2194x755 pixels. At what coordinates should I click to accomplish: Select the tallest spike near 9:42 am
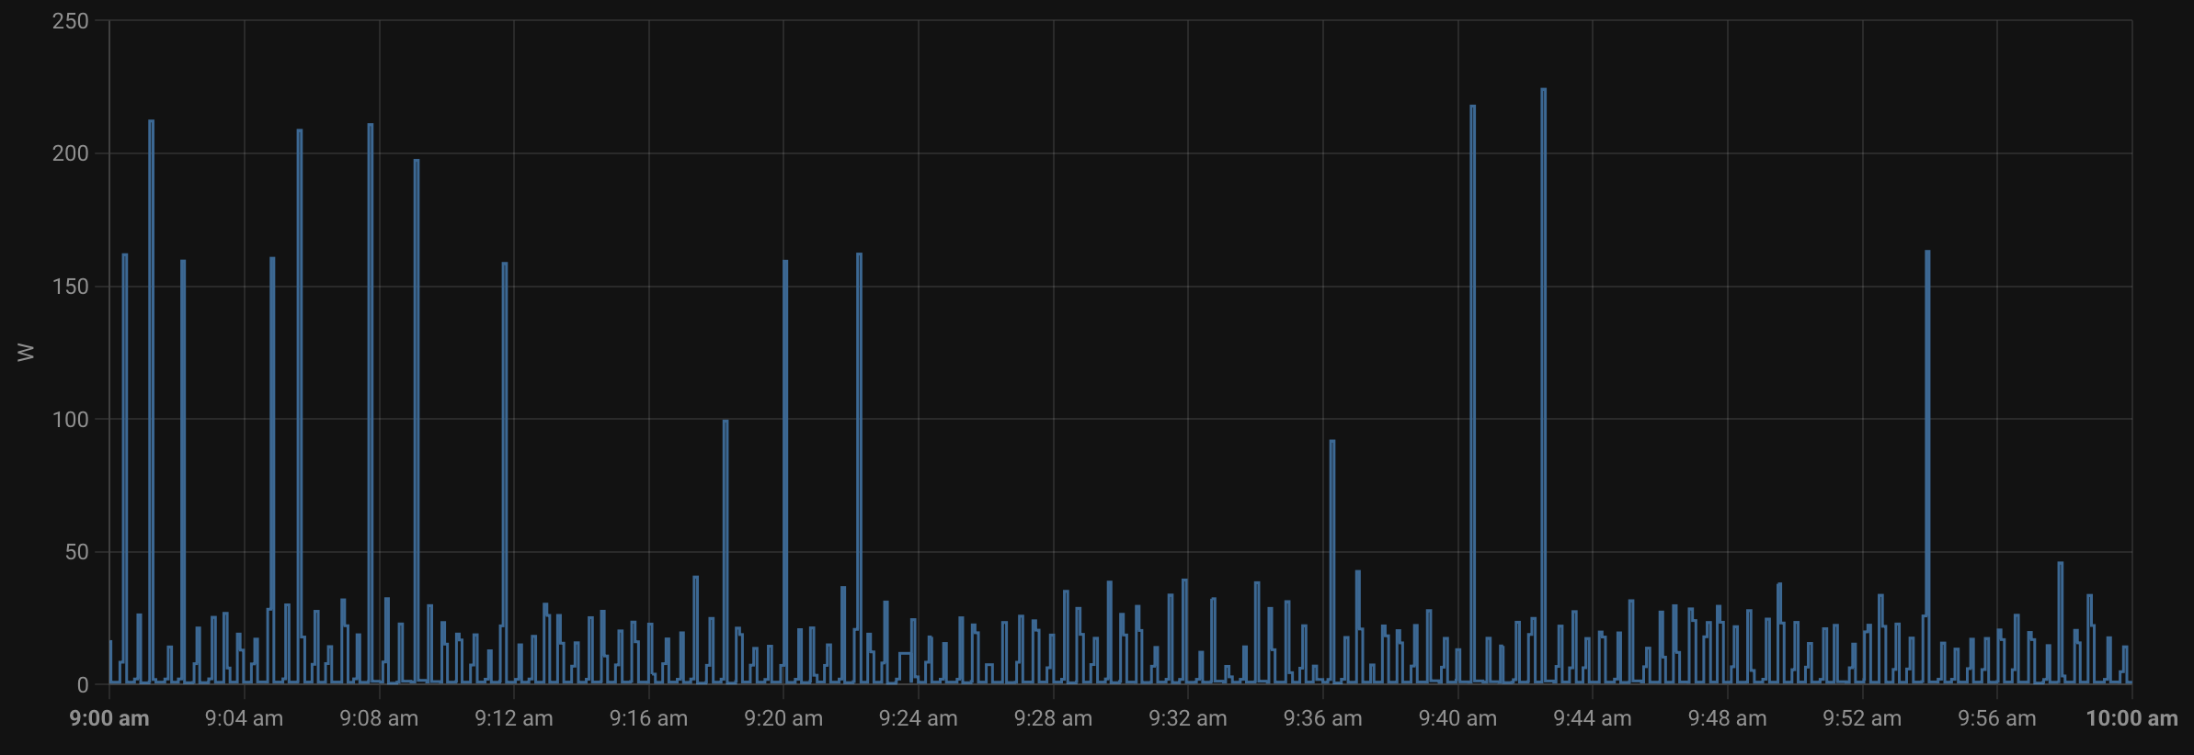tap(1543, 386)
